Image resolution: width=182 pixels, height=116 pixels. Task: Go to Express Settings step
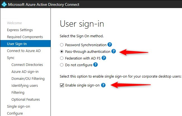pyautogui.click(x=20, y=30)
